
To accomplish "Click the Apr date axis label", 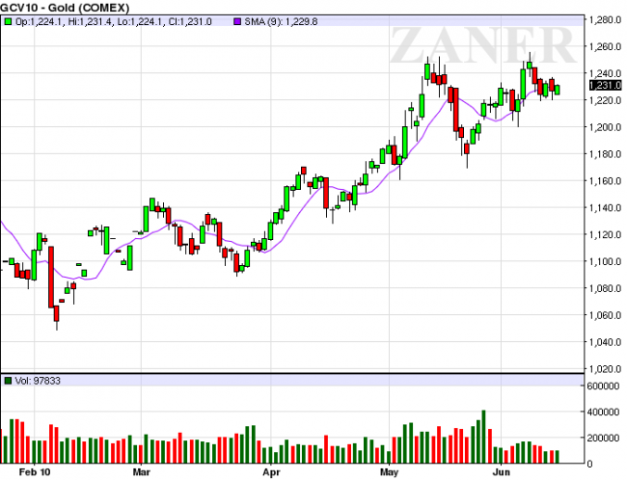I will point(271,472).
